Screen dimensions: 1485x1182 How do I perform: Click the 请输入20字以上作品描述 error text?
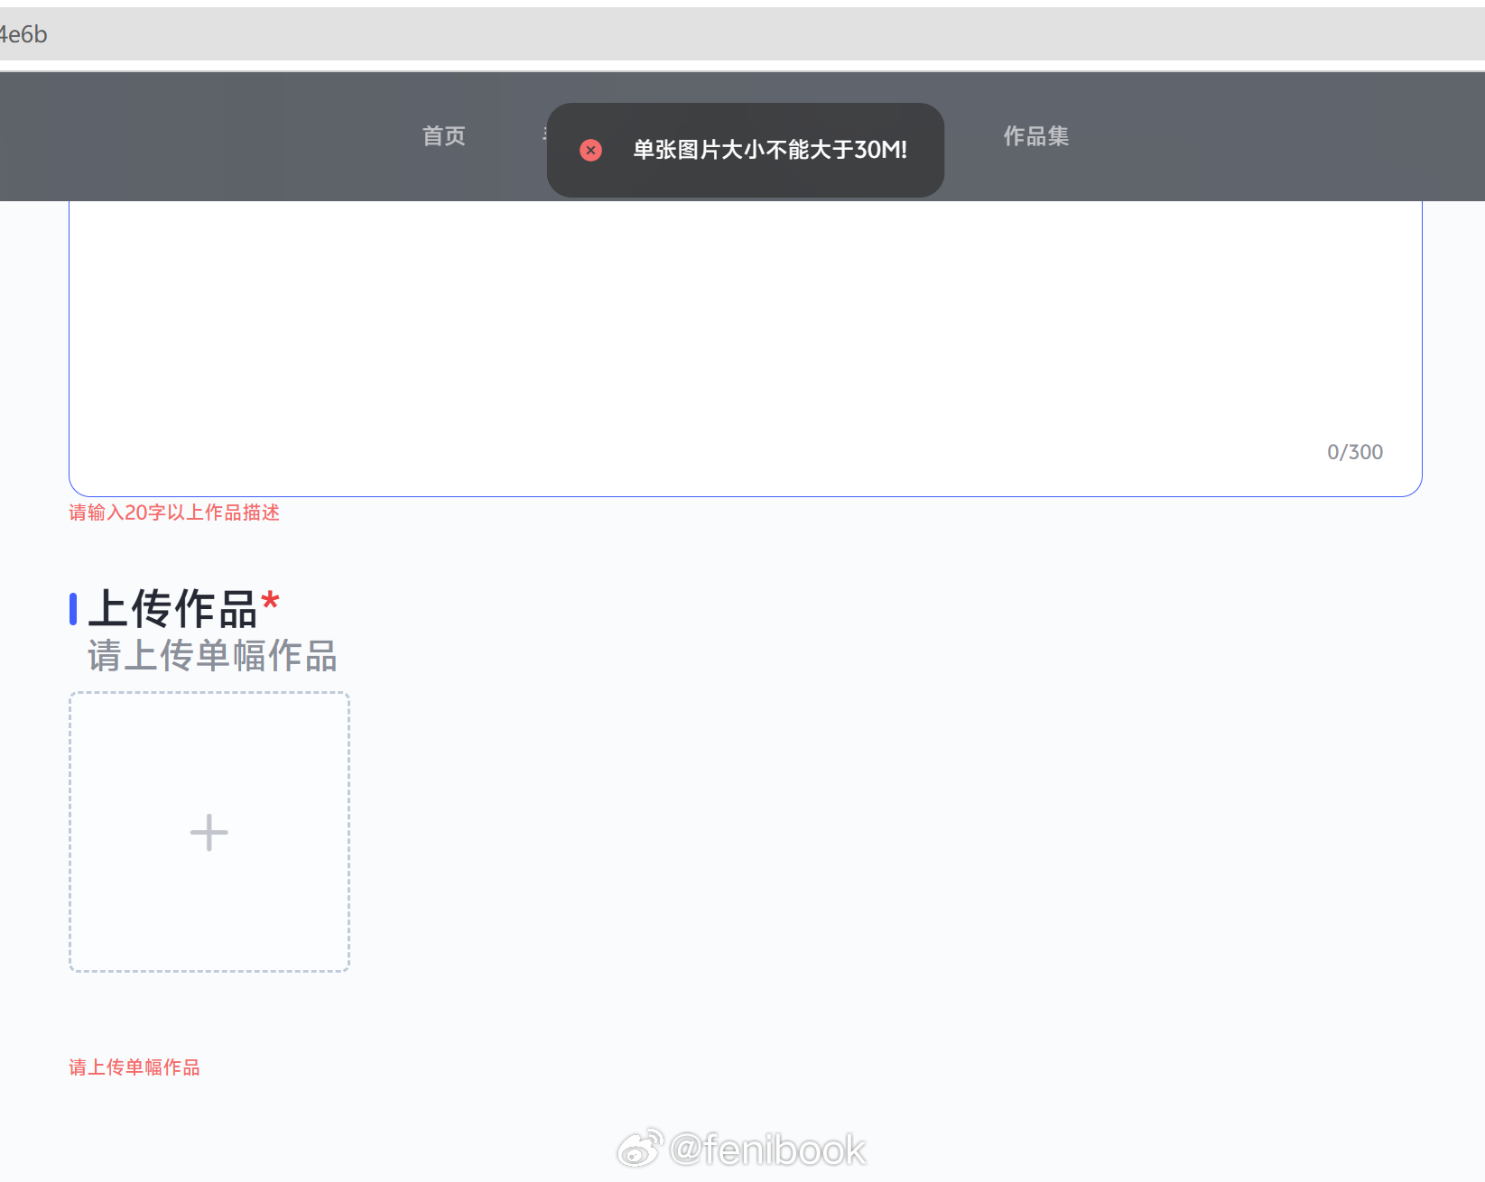[x=174, y=513]
